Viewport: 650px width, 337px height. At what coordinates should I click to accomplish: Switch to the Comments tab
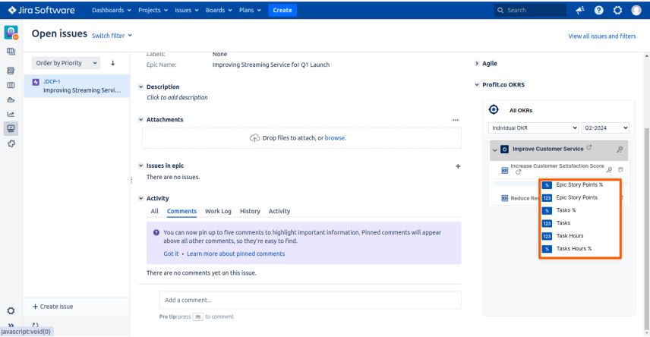[181, 211]
